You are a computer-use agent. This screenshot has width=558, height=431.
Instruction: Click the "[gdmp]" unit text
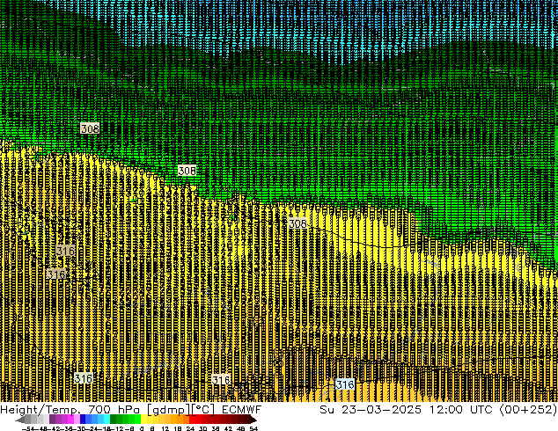(x=168, y=410)
